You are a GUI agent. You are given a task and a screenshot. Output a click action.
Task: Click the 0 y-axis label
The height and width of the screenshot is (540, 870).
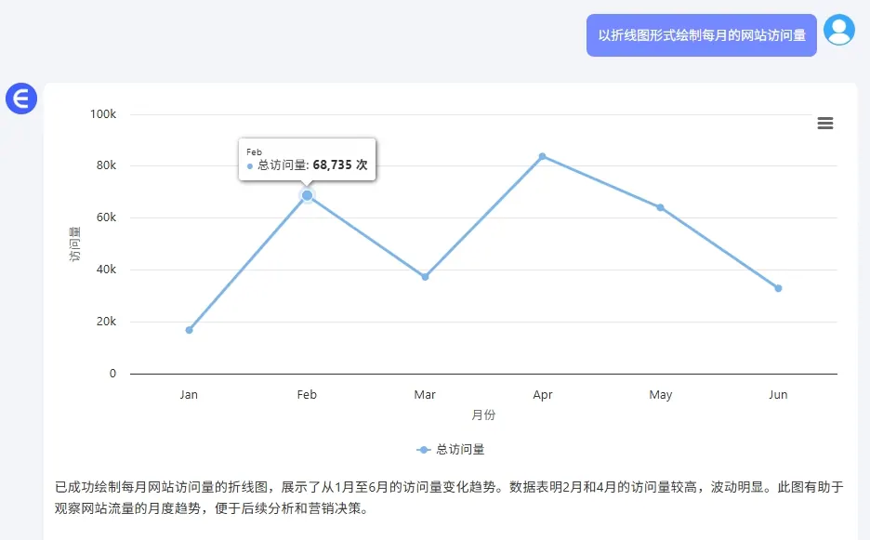pos(112,374)
